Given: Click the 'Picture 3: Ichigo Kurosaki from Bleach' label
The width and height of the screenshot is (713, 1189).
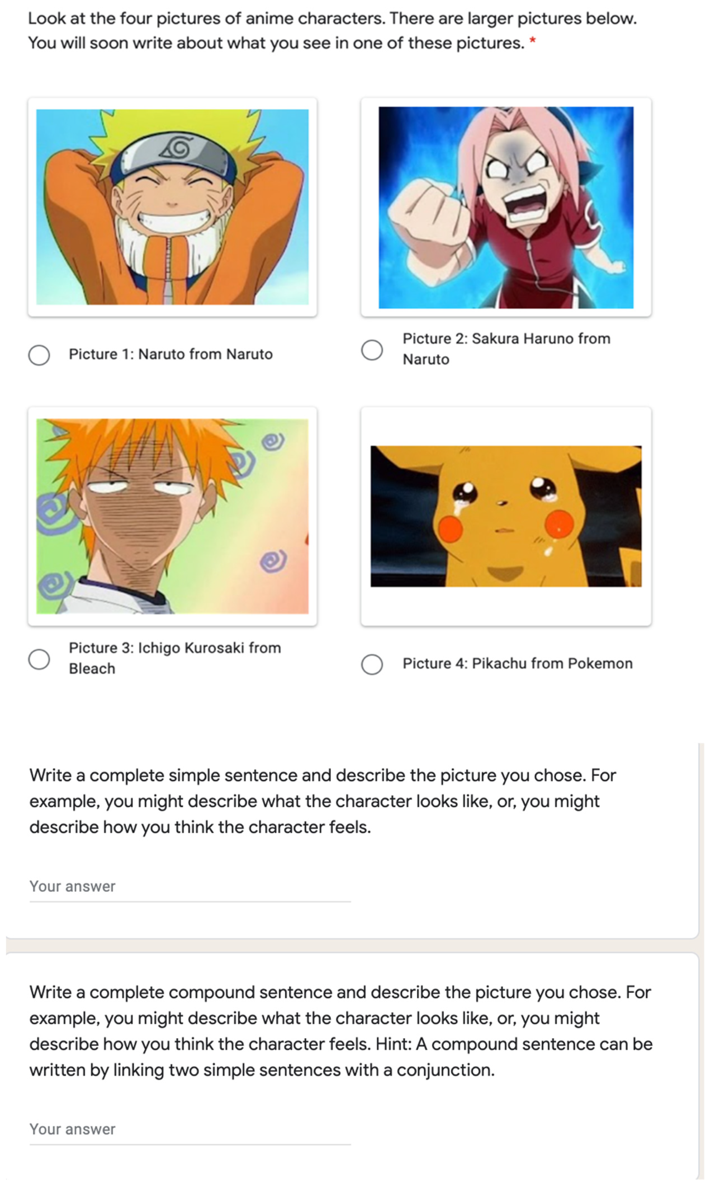Looking at the screenshot, I should click(x=174, y=658).
